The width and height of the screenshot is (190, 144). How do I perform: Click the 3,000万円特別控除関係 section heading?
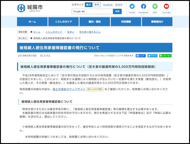pyautogui.click(x=95, y=67)
